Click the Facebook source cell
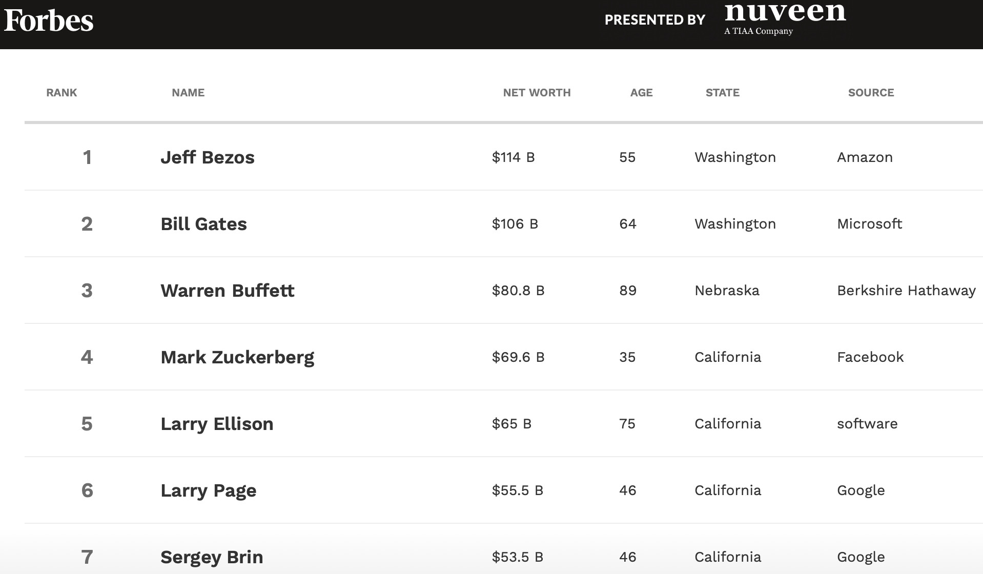This screenshot has height=574, width=983. pos(870,357)
